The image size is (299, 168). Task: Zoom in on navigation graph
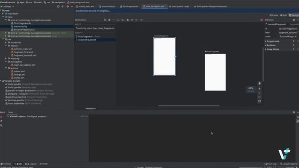coord(259,89)
